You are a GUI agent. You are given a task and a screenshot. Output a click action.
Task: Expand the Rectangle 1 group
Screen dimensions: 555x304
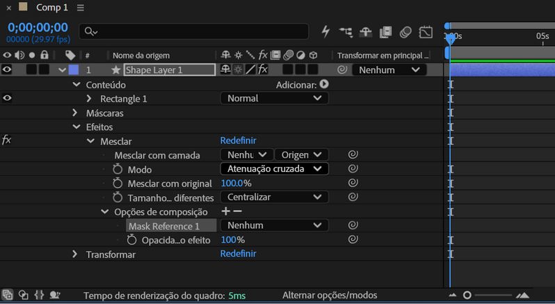[x=89, y=98]
